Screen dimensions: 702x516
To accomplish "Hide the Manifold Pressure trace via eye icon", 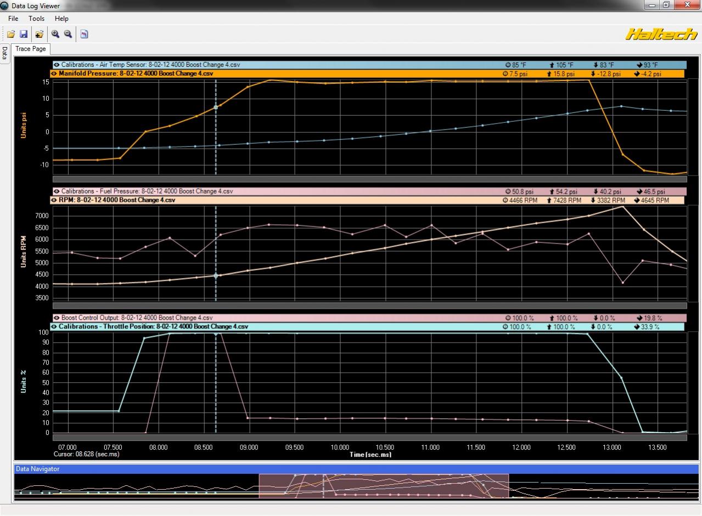I will point(54,73).
